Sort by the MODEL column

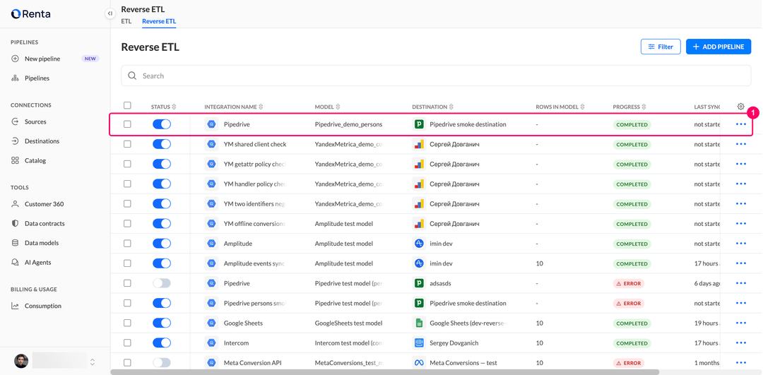[328, 107]
